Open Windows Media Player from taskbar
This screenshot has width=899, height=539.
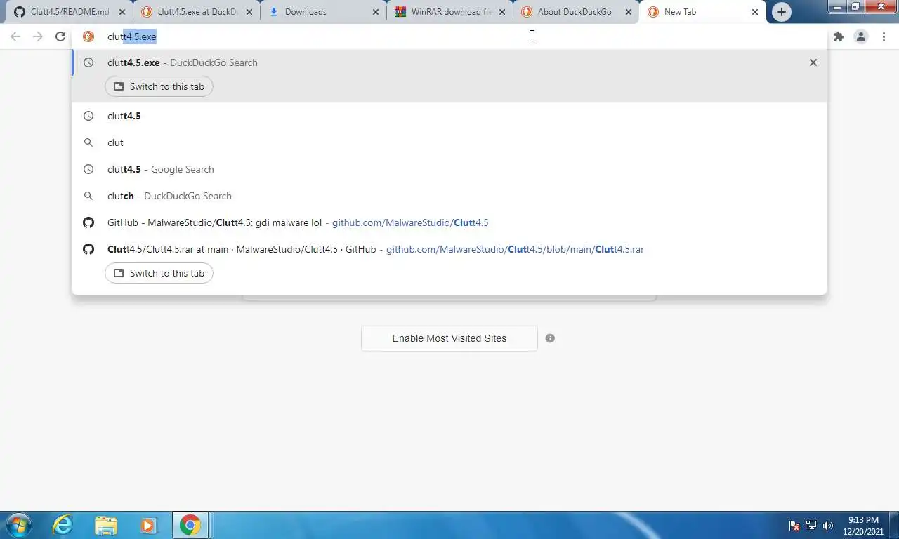tap(147, 525)
